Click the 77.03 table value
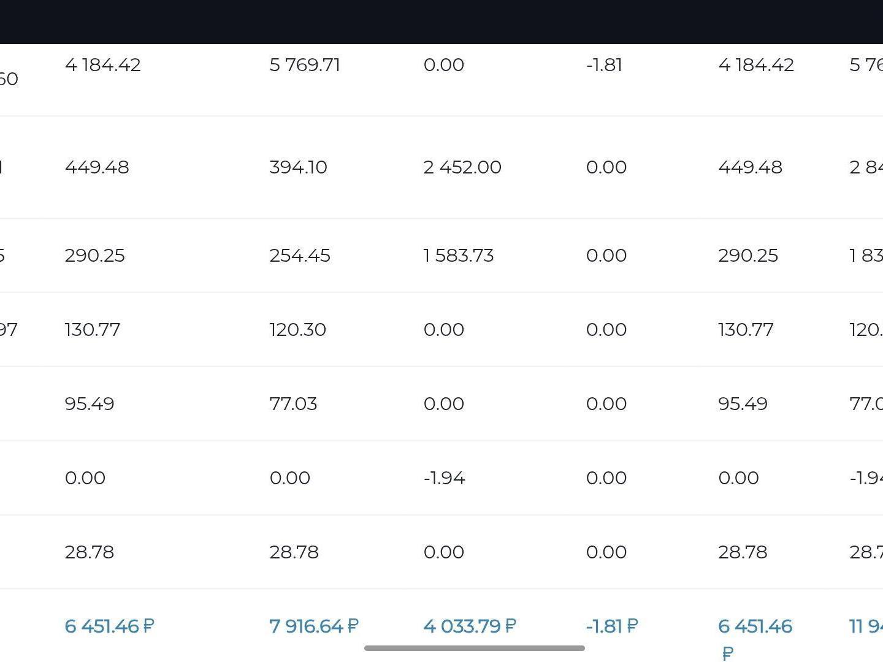 coord(293,404)
